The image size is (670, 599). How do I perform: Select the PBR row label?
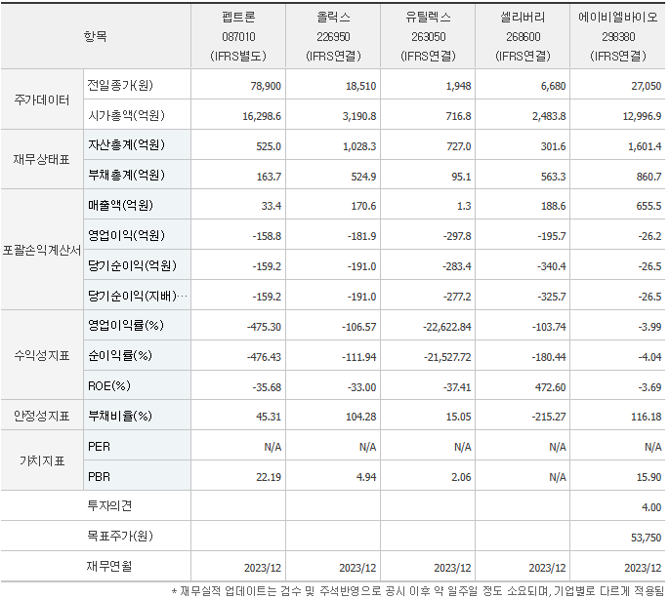100,476
